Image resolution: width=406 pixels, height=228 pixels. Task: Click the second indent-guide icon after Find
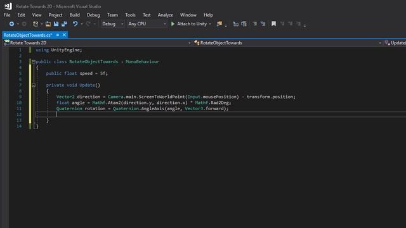244,24
